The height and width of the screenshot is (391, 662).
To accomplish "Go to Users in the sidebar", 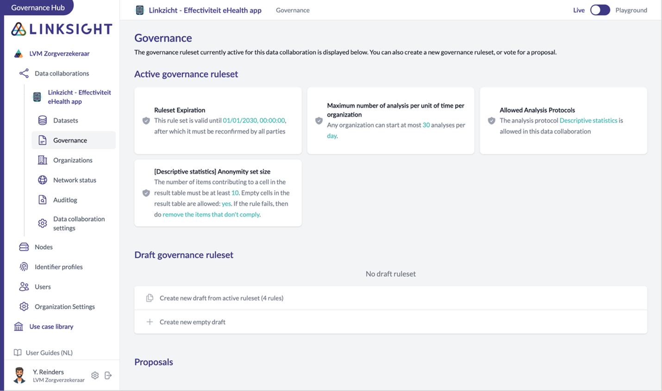I will [x=43, y=287].
